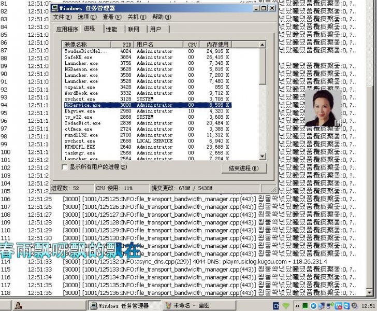Switch to '未命名 - 画图' taskbar button
377x311 pixels.
pyautogui.click(x=199, y=306)
